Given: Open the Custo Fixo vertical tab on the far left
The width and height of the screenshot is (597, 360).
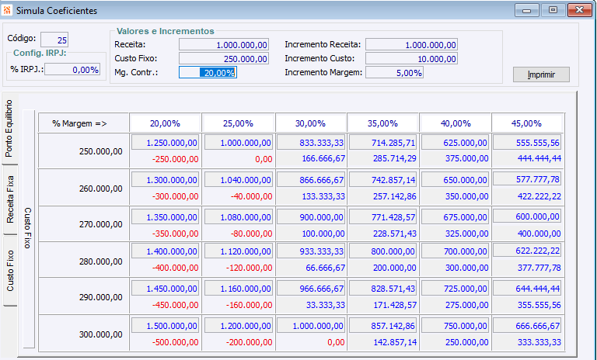Looking at the screenshot, I should tap(10, 271).
